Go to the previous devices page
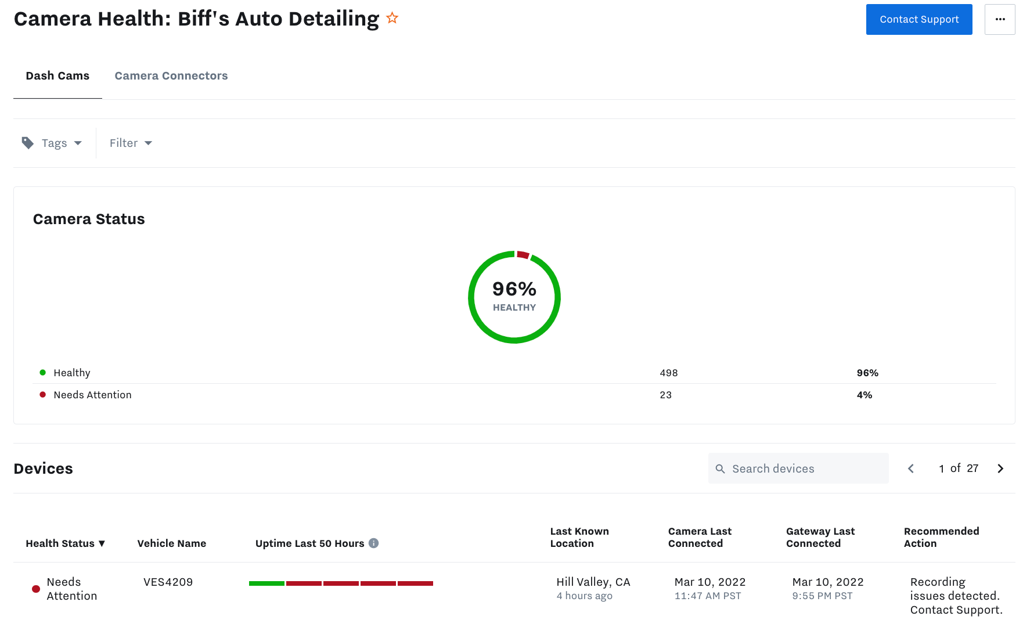This screenshot has width=1023, height=627. pyautogui.click(x=911, y=469)
